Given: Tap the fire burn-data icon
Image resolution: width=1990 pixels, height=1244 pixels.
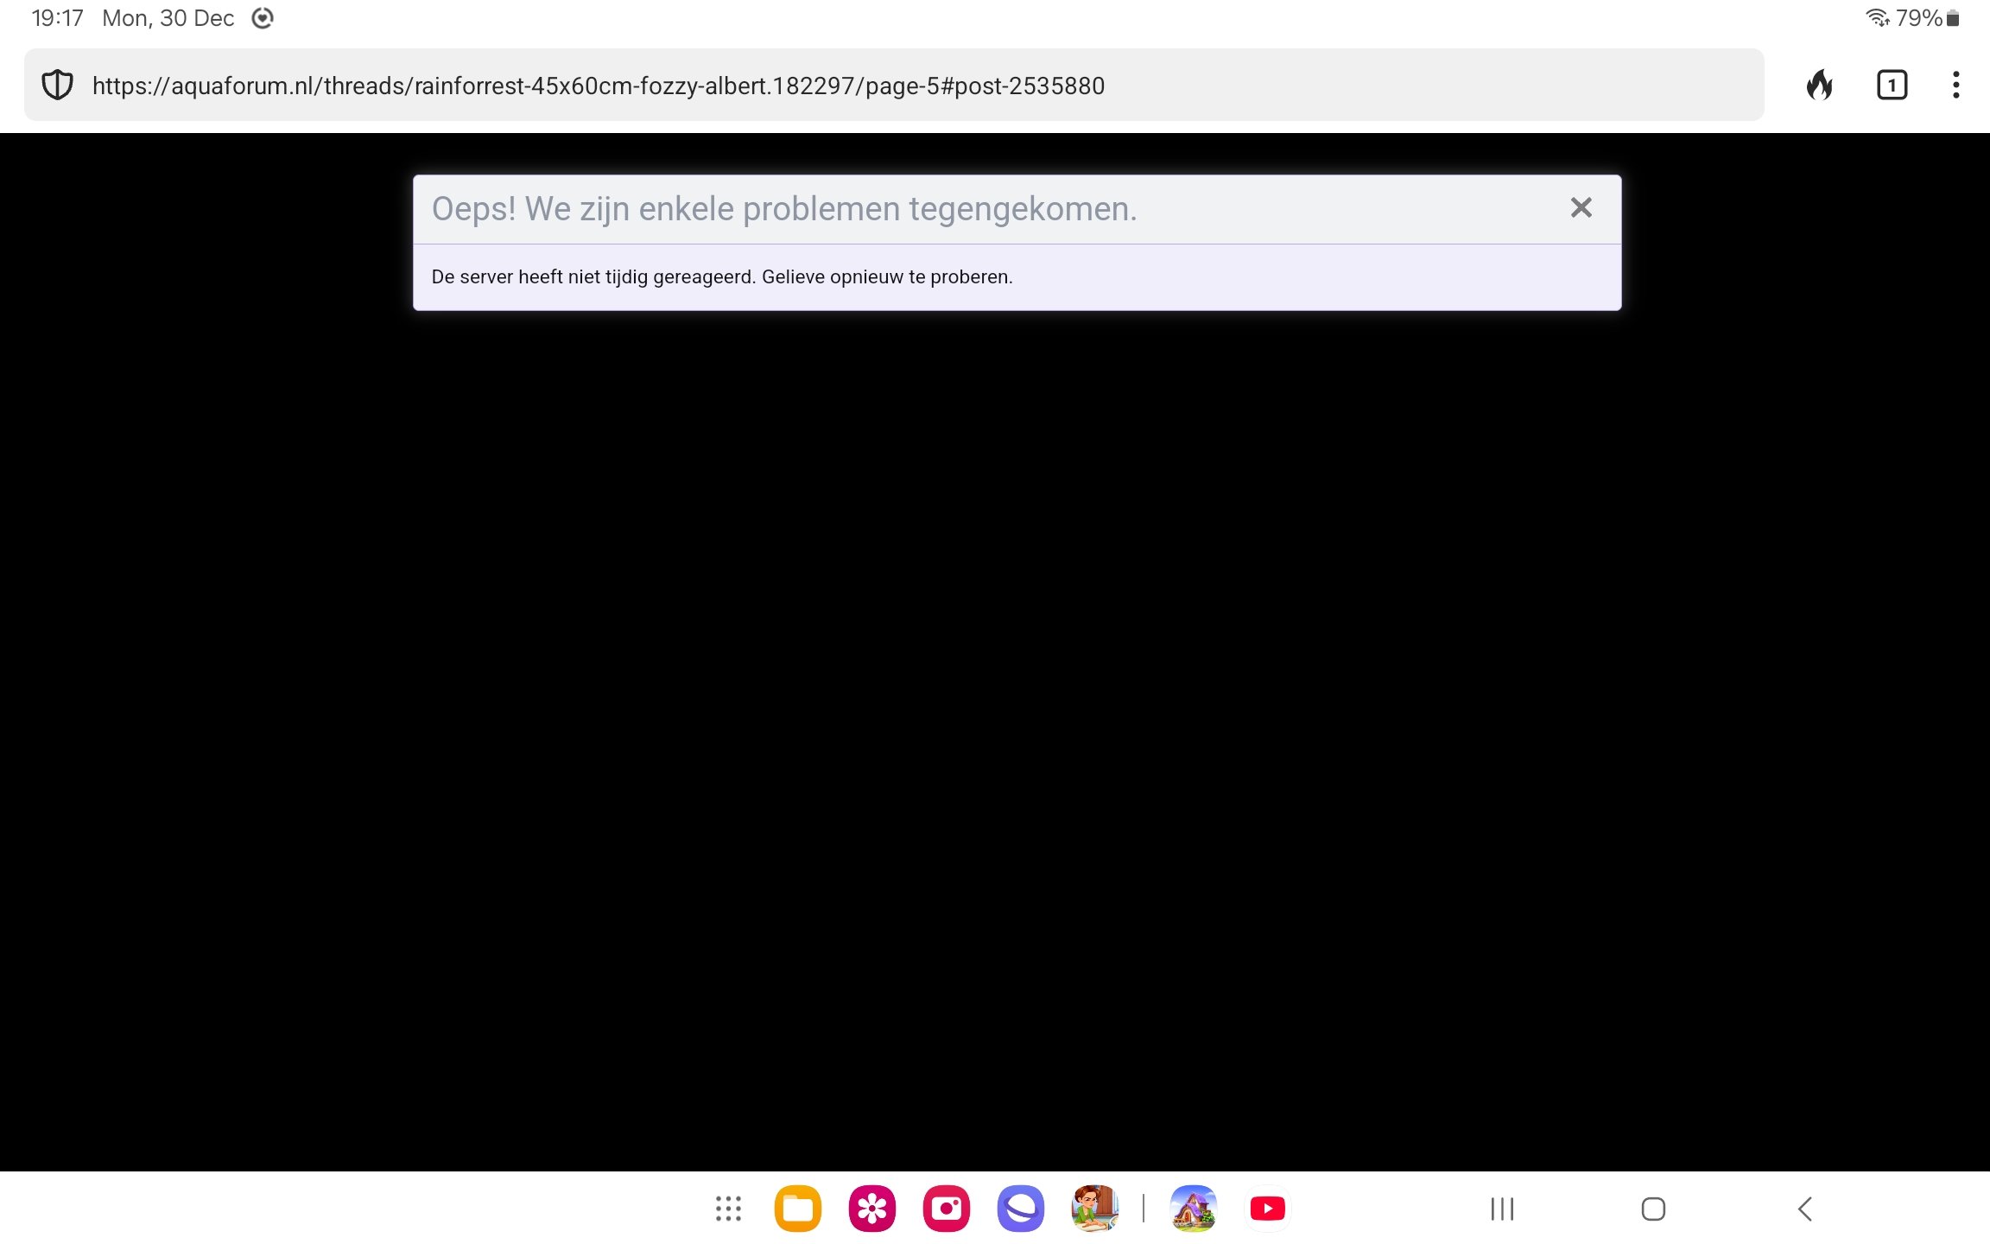Looking at the screenshot, I should pyautogui.click(x=1819, y=85).
